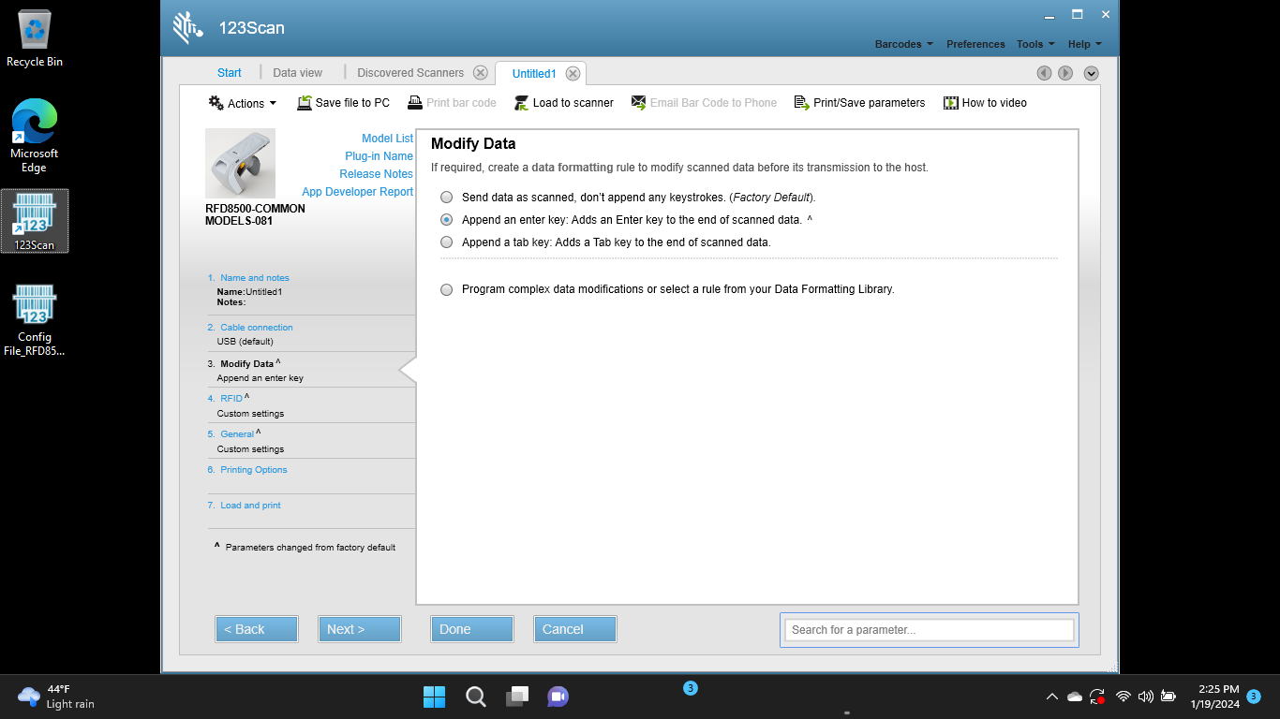Select the 123Scan desktop shortcut
This screenshot has width=1280, height=719.
(35, 222)
